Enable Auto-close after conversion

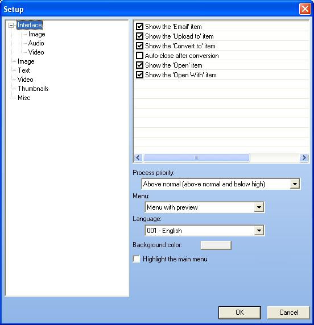point(139,56)
